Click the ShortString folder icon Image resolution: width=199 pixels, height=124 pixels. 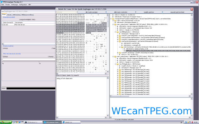122,47
